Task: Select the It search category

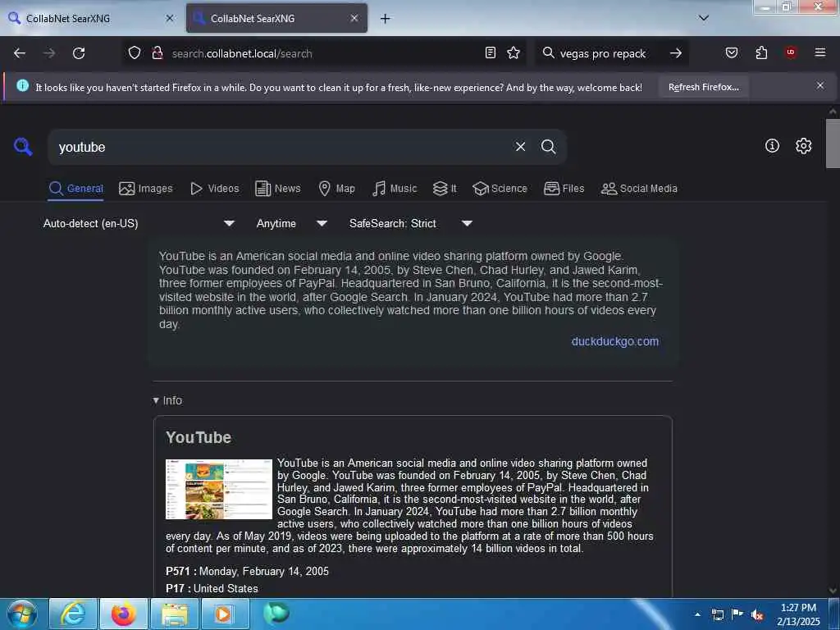Action: (x=445, y=189)
